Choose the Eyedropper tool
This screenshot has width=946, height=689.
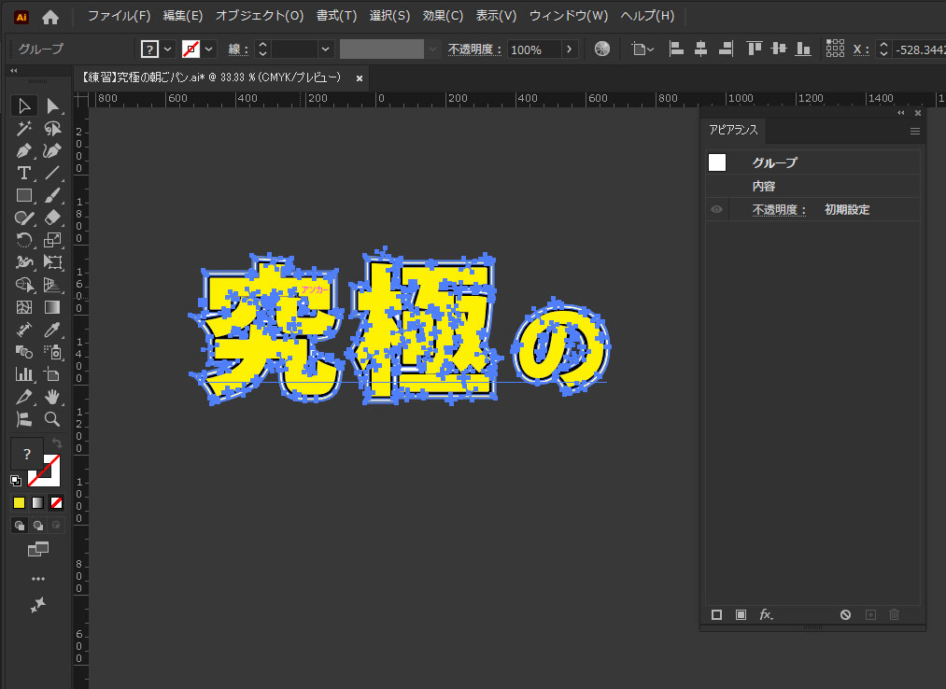[53, 330]
